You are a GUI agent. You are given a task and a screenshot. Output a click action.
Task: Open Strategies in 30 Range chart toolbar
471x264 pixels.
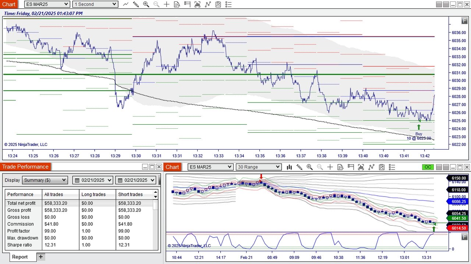coord(382,167)
